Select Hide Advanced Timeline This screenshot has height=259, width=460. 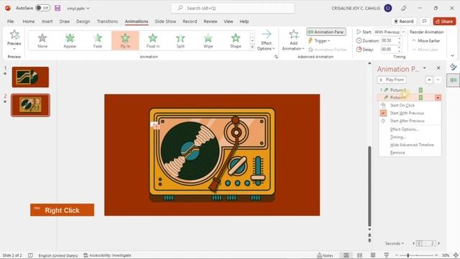coord(412,145)
